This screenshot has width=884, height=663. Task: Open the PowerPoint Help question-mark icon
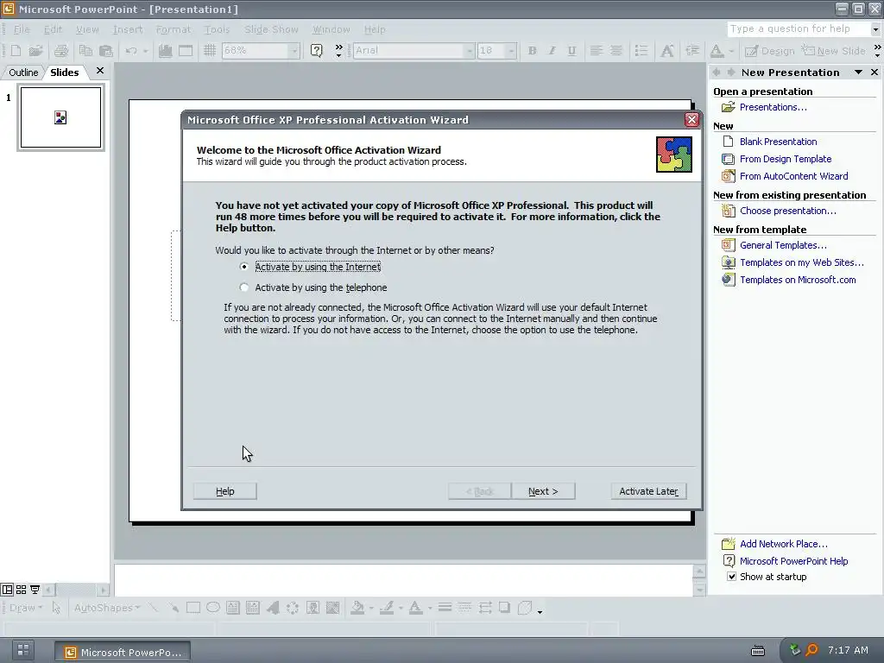point(317,51)
